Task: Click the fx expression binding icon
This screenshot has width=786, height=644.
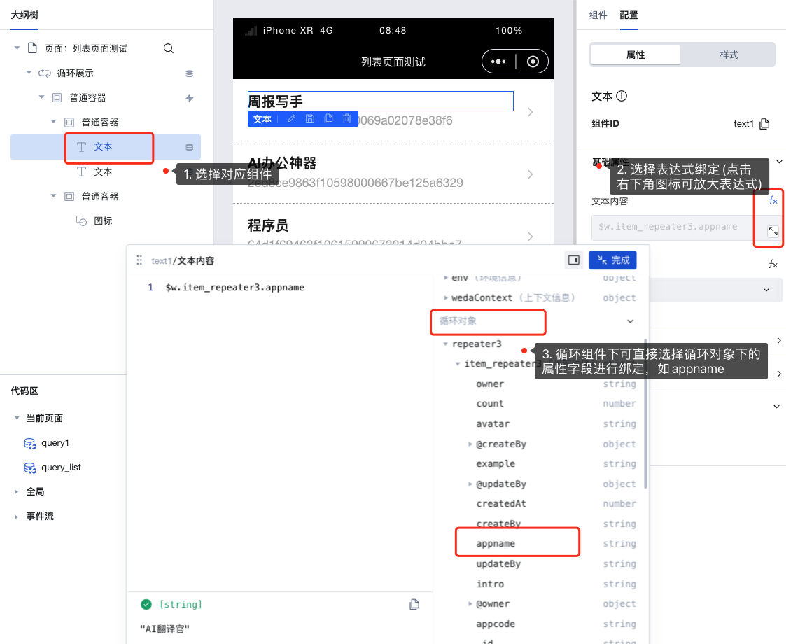Action: point(773,201)
